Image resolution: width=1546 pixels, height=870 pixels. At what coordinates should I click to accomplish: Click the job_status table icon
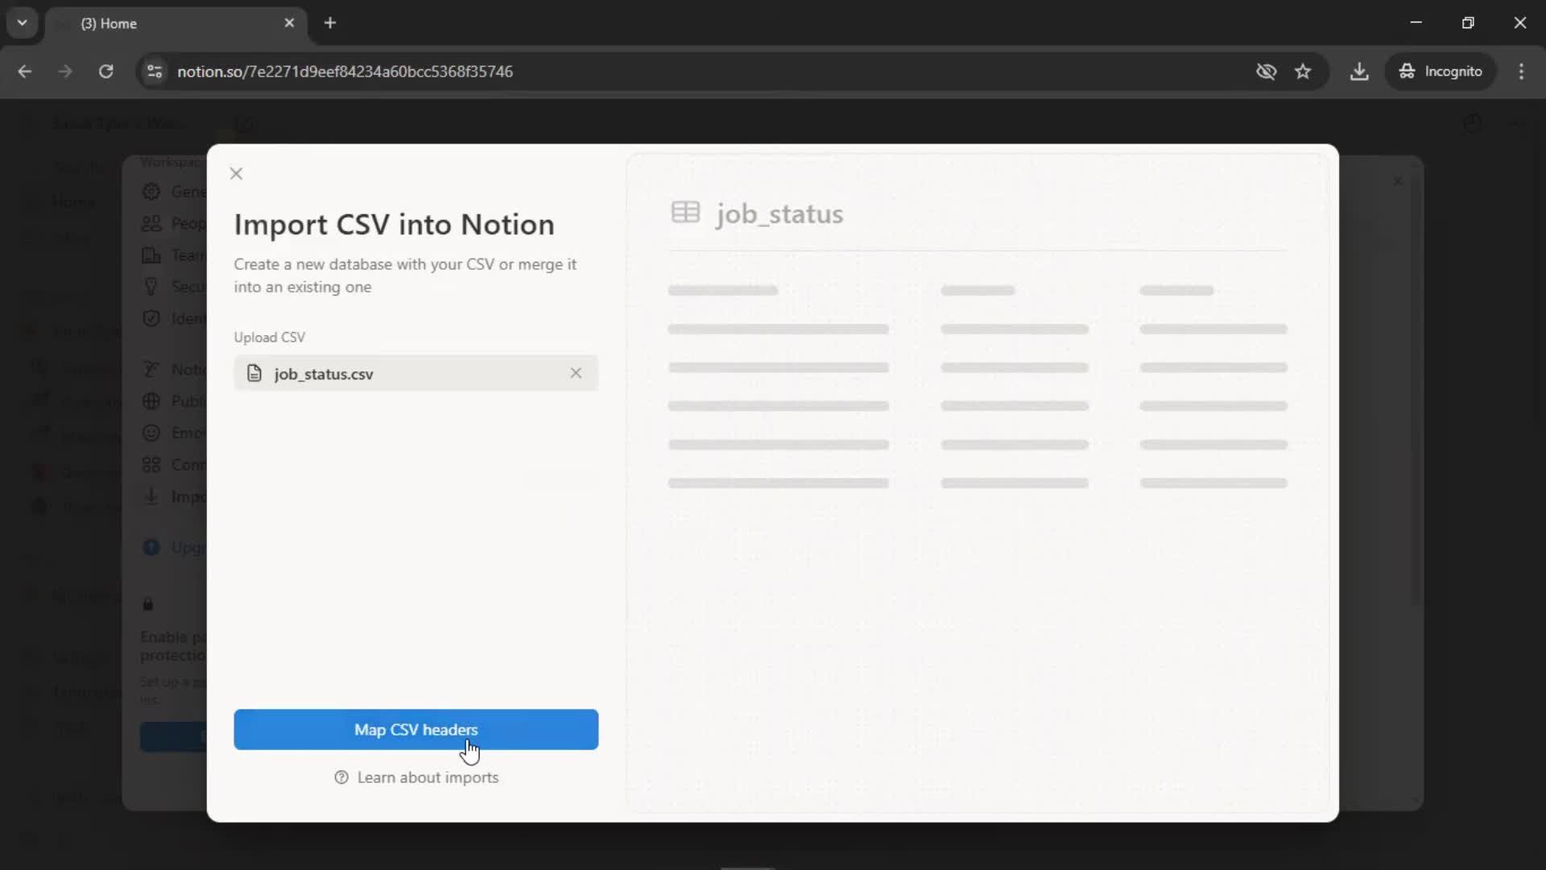[685, 213]
